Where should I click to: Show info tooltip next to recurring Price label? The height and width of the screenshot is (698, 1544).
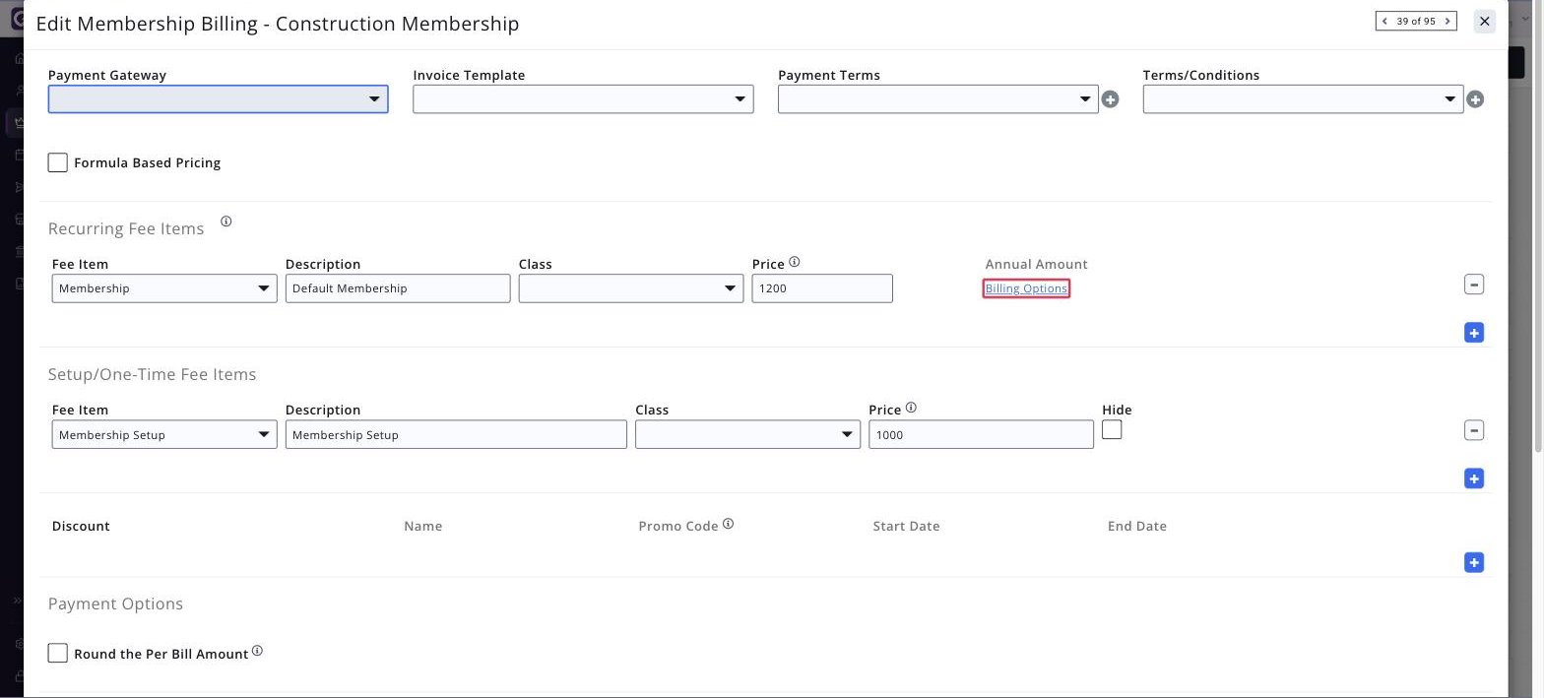pyautogui.click(x=795, y=263)
